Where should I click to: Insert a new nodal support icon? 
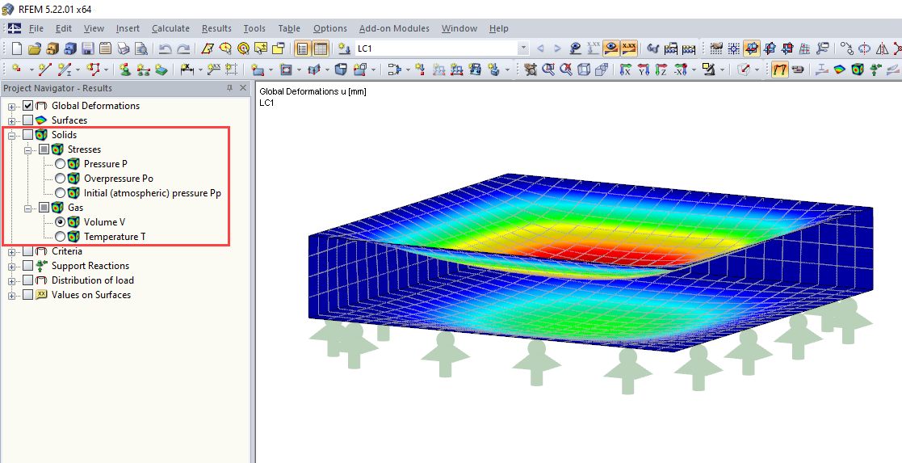(x=125, y=69)
